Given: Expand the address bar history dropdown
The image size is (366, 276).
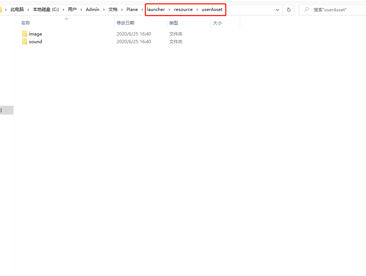Looking at the screenshot, I should pyautogui.click(x=277, y=10).
